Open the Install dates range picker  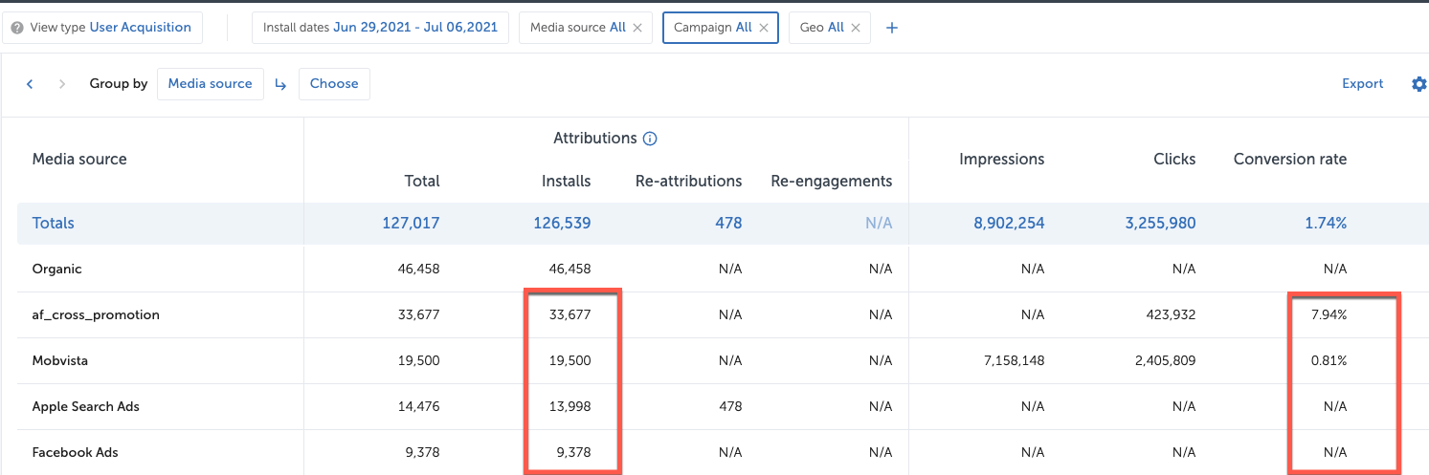380,28
